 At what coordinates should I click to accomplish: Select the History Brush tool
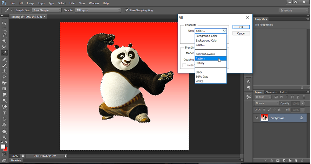(4, 77)
